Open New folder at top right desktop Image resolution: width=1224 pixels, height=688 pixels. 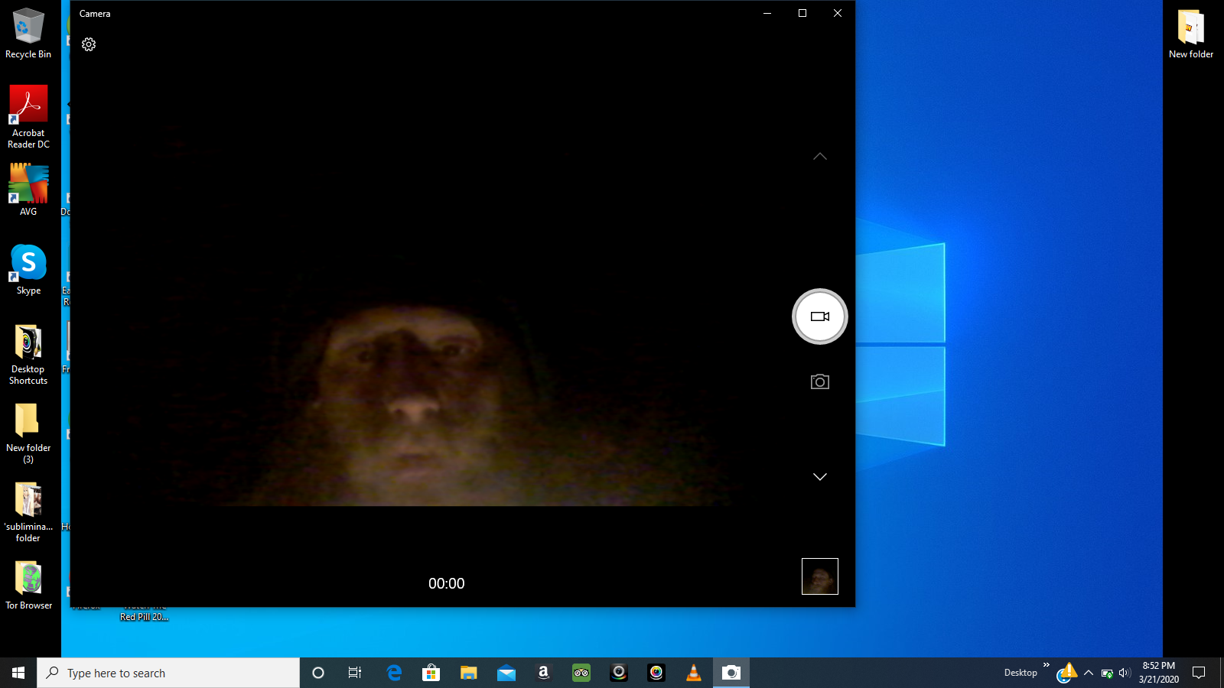coord(1190,34)
